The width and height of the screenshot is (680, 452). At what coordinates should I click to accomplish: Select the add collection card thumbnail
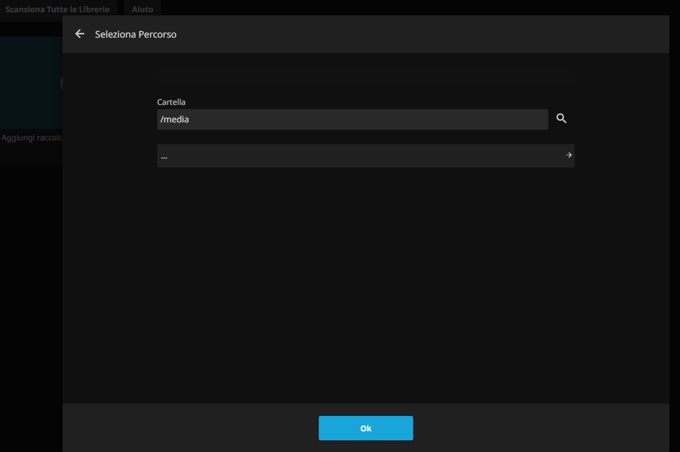pos(31,82)
